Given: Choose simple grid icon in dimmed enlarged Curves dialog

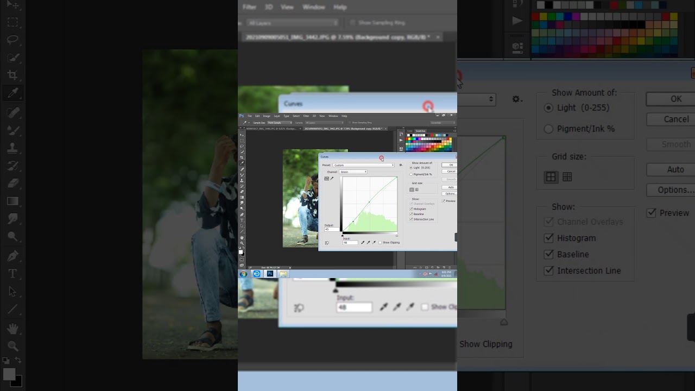Looking at the screenshot, I should (551, 177).
